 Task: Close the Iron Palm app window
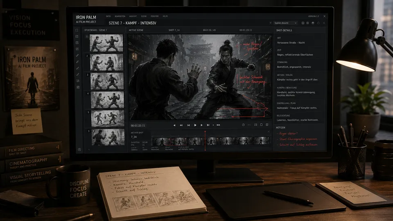point(324,16)
